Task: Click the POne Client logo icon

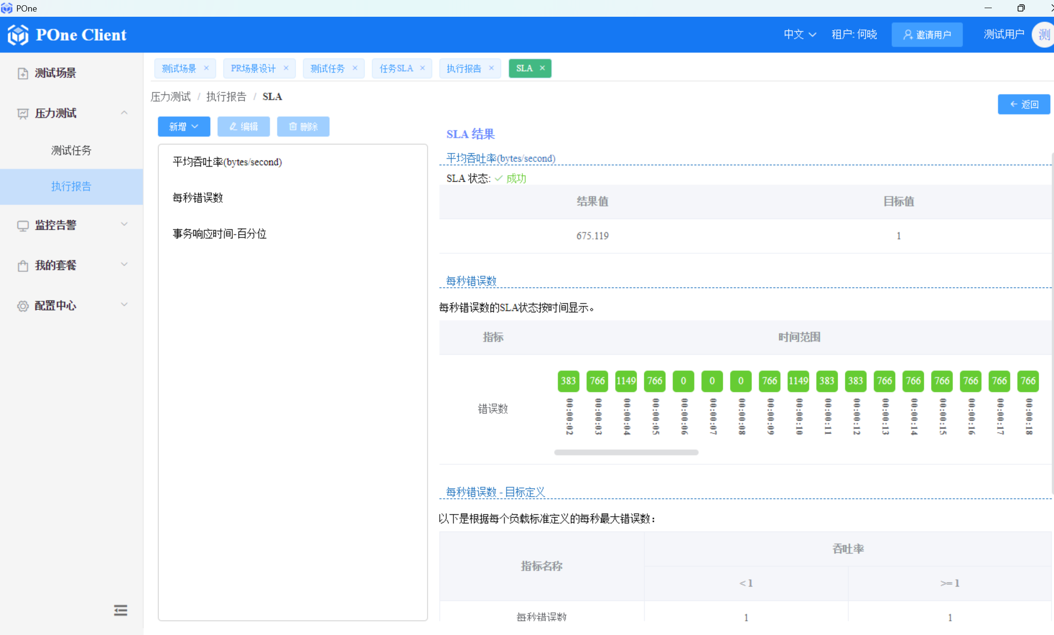Action: pyautogui.click(x=18, y=35)
